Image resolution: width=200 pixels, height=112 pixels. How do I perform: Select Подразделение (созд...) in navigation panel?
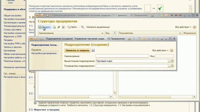(x=45, y=45)
